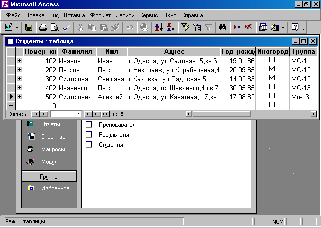Open the toolbar options arrow after Help
The width and height of the screenshot is (321, 228).
(304, 28)
